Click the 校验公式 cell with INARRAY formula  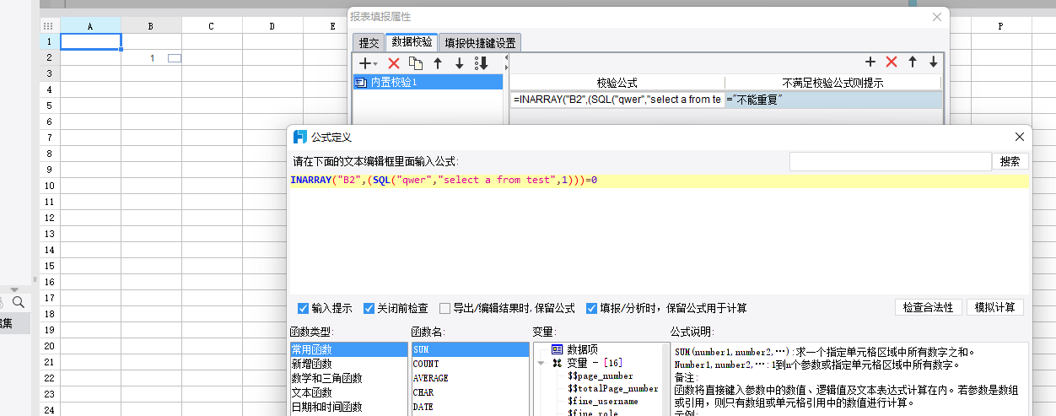click(x=617, y=100)
